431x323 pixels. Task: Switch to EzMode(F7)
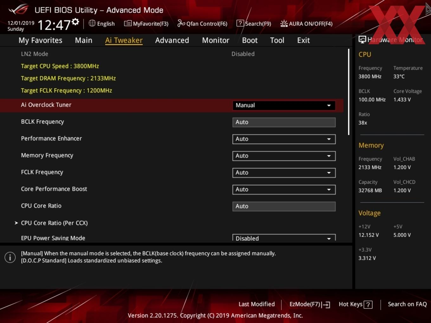click(x=310, y=304)
